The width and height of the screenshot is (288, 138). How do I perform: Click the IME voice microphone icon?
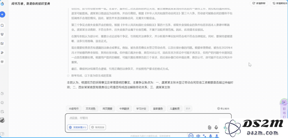click(x=211, y=136)
